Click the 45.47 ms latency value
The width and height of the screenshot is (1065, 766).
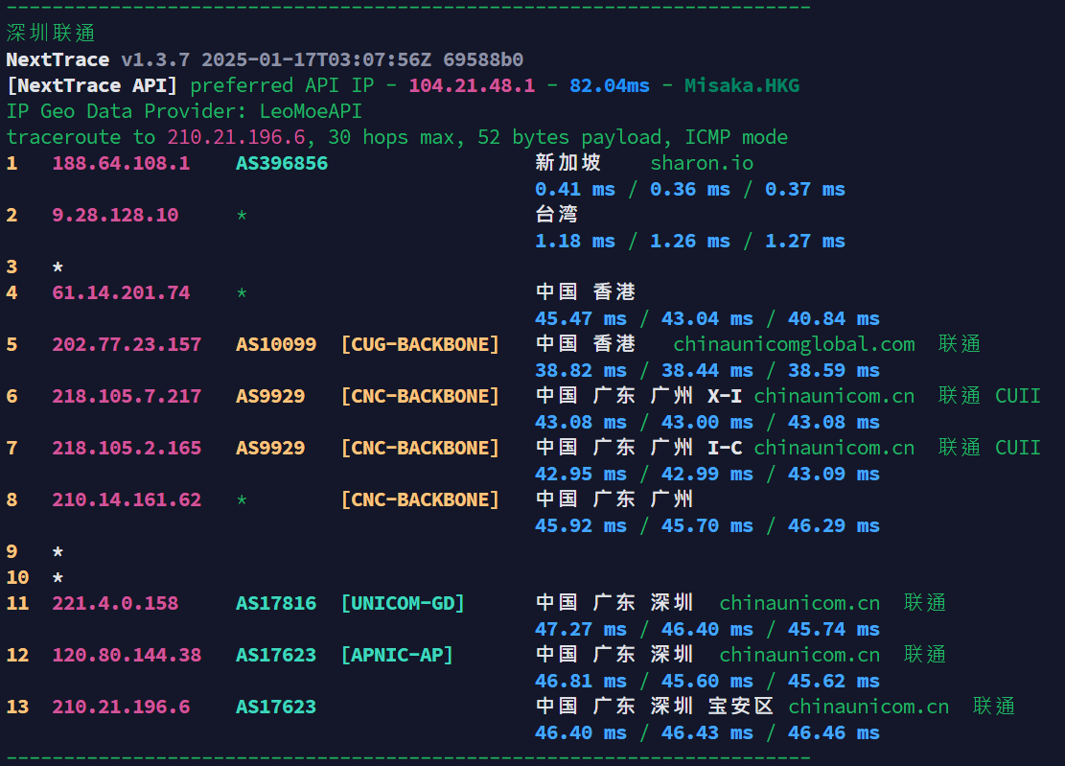click(x=581, y=318)
